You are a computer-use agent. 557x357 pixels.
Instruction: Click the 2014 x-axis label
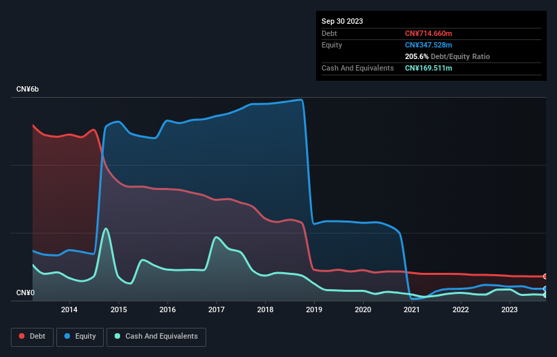point(69,309)
